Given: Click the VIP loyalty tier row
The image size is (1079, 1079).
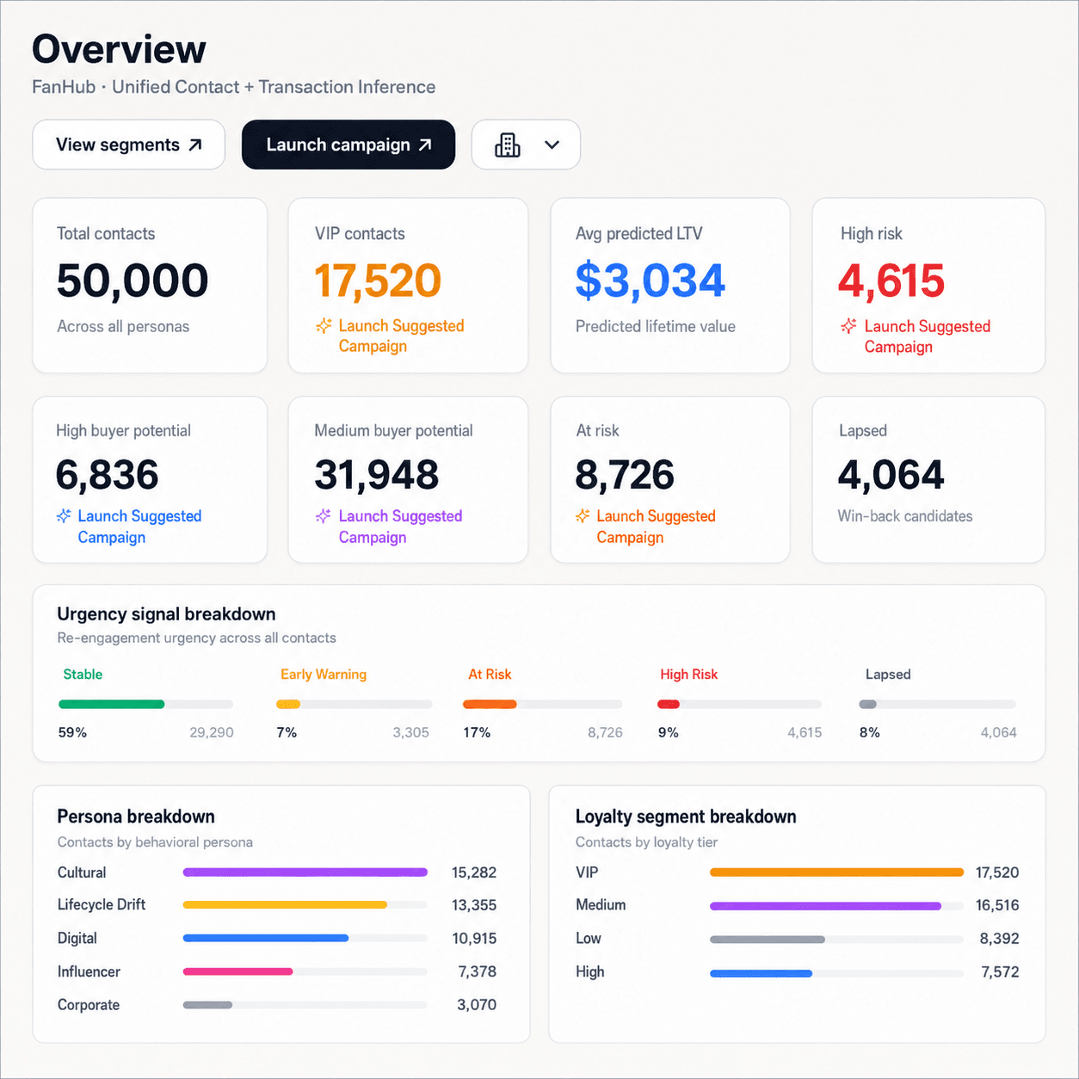Looking at the screenshot, I should 797,872.
